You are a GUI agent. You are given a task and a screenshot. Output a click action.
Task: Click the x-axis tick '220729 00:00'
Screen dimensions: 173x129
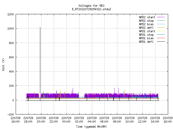(66, 120)
